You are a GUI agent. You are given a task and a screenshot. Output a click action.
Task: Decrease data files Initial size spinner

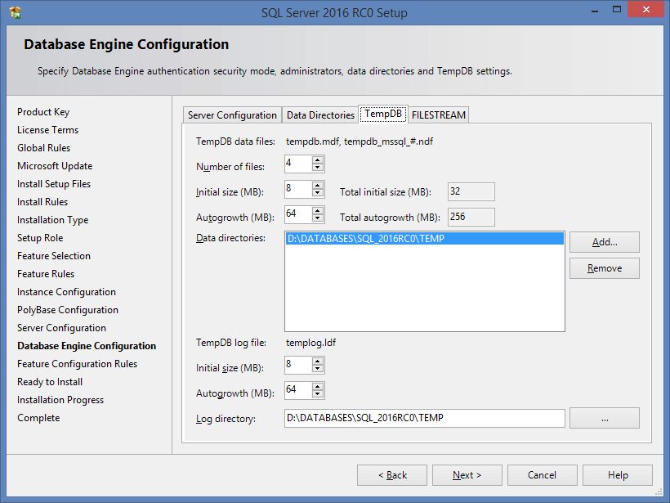(318, 193)
